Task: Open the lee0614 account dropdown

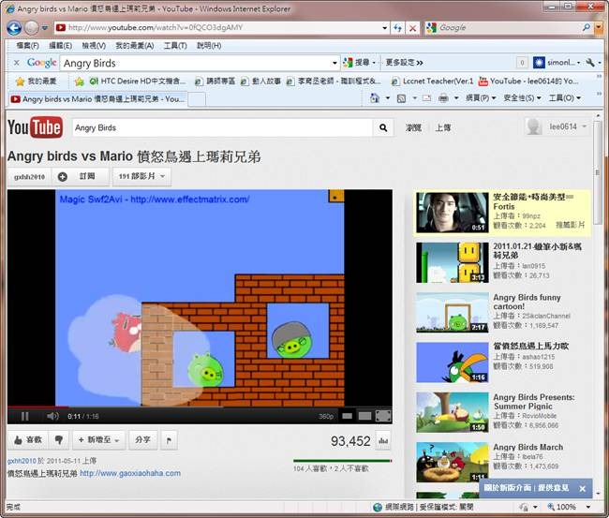Action: point(557,127)
